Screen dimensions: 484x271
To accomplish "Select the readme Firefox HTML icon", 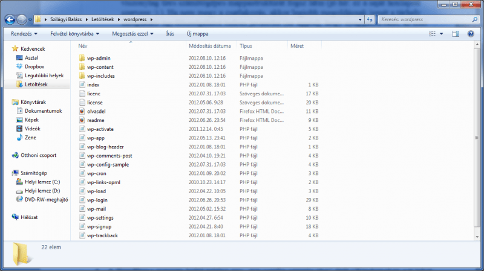I will click(82, 120).
